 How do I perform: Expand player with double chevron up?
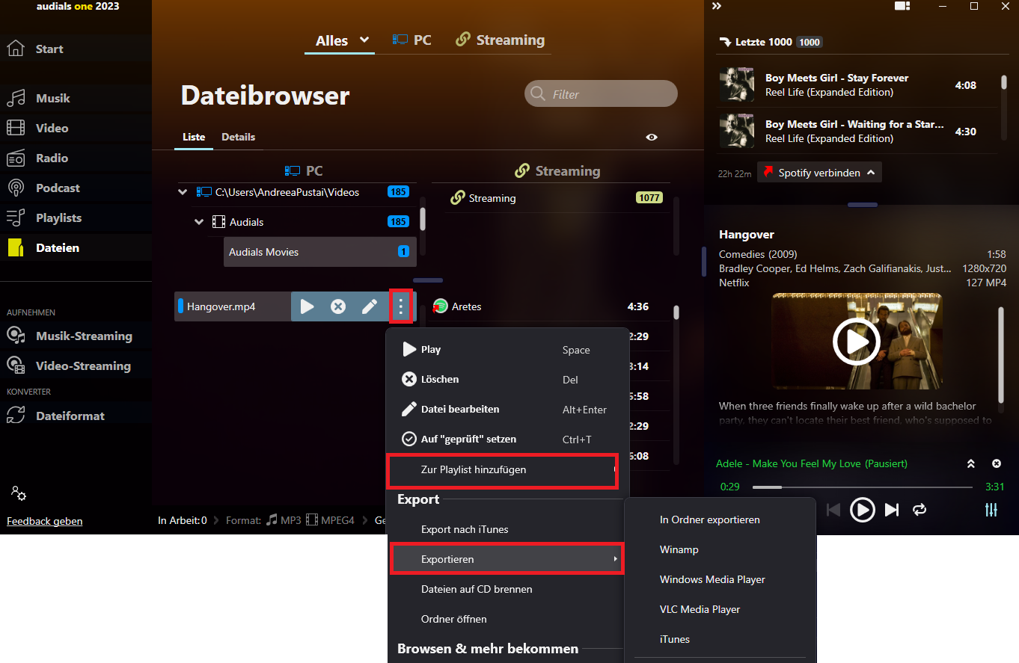pyautogui.click(x=971, y=464)
